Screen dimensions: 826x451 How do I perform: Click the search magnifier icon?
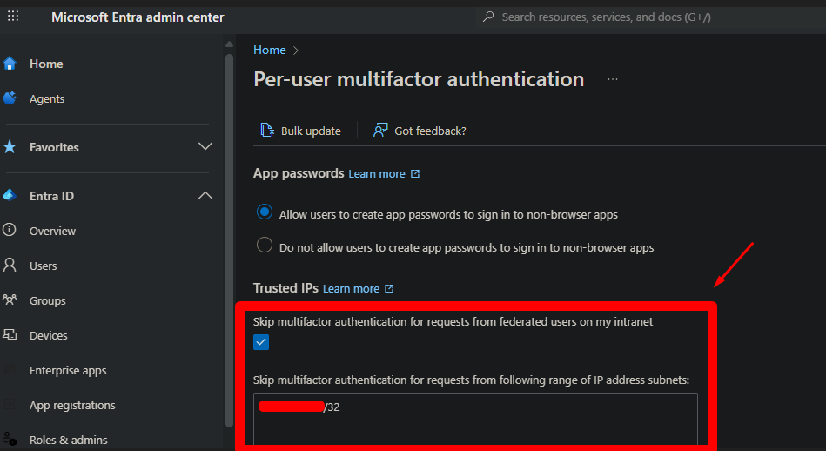click(488, 17)
